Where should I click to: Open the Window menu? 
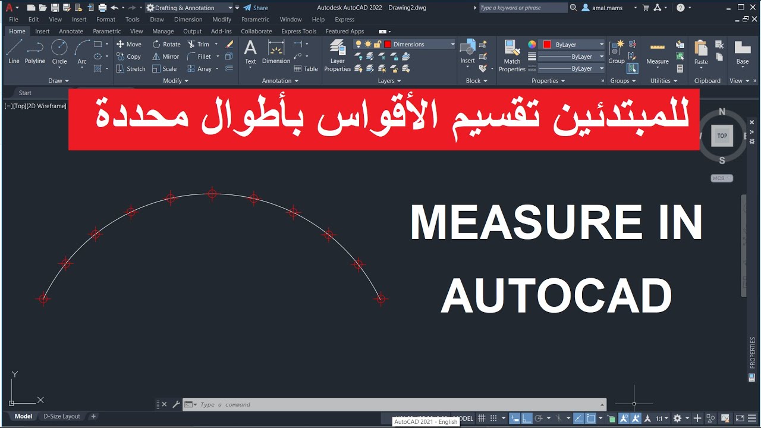[291, 20]
